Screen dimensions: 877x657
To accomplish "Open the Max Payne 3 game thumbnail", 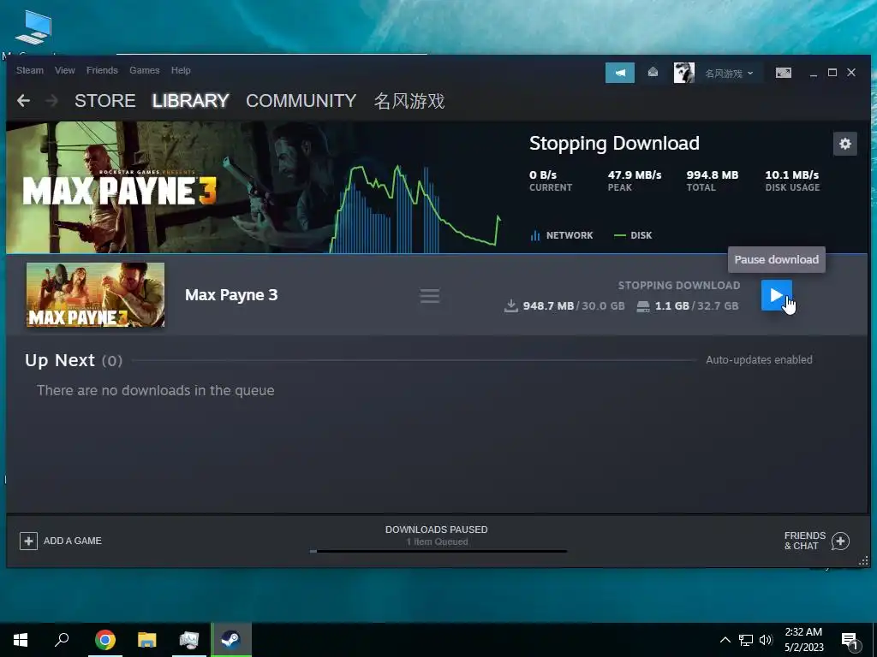I will [x=95, y=294].
